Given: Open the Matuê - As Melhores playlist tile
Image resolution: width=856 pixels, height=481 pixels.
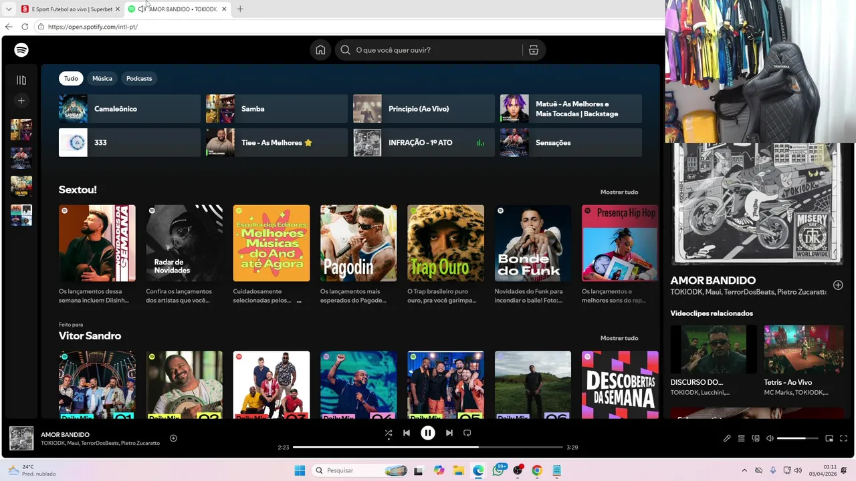Looking at the screenshot, I should 571,108.
